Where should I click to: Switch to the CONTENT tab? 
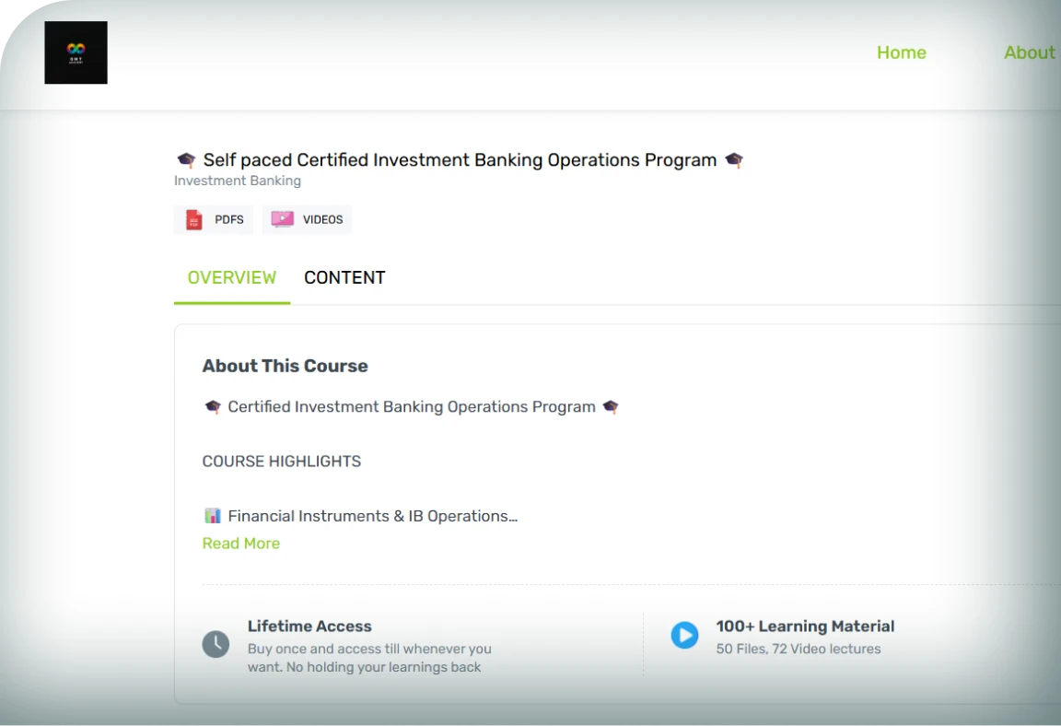point(344,277)
